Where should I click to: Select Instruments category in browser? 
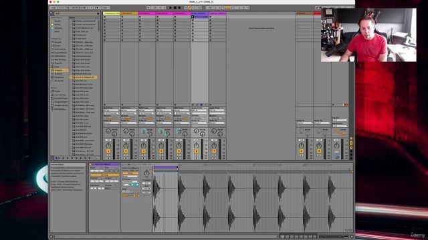[60, 49]
